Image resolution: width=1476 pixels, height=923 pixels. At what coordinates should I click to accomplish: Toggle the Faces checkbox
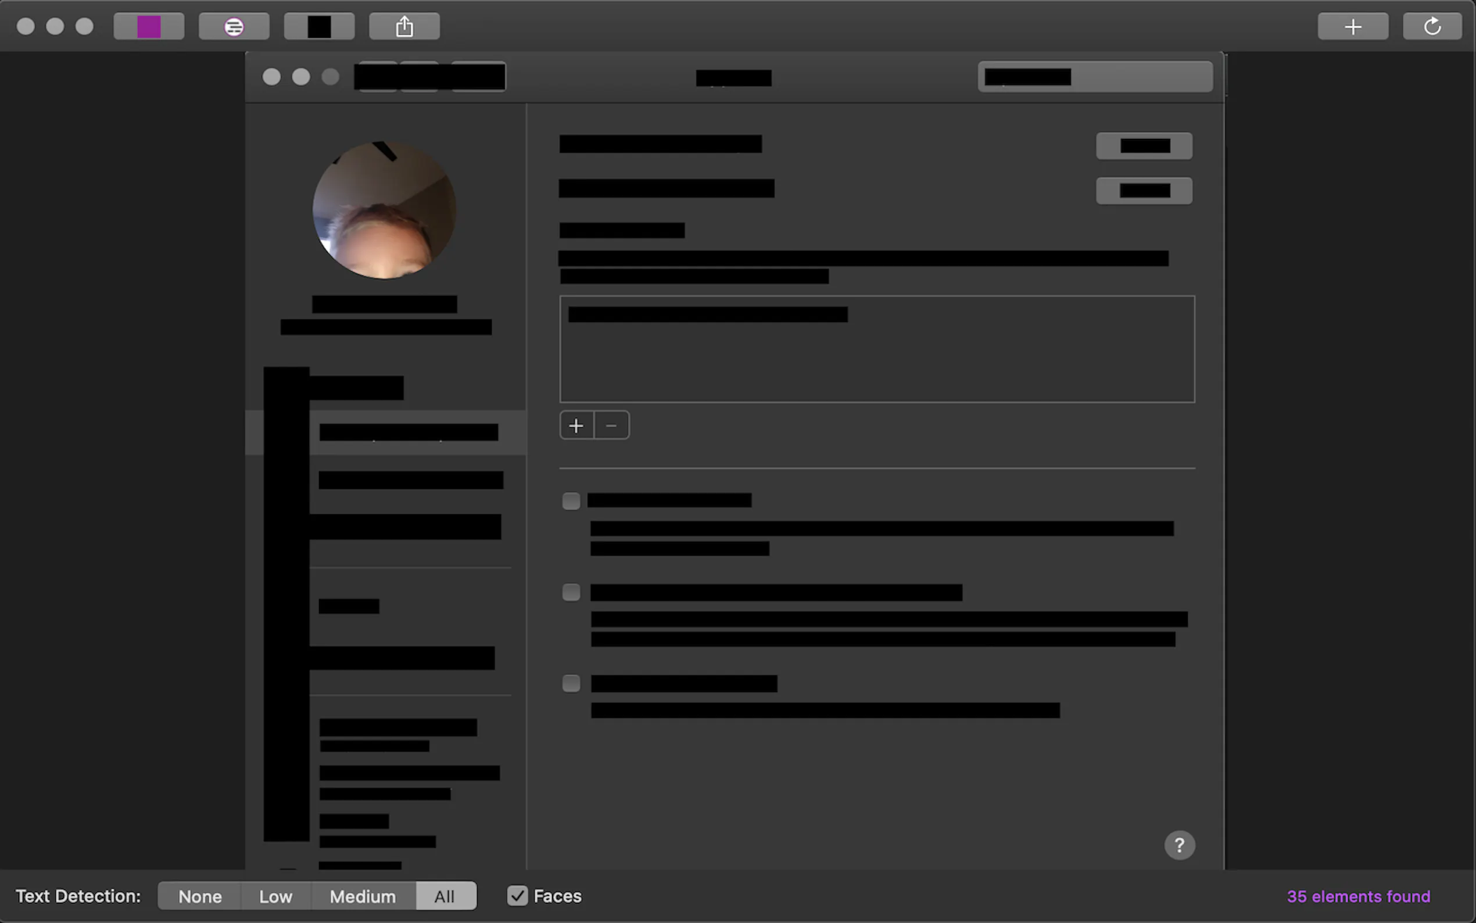point(517,896)
